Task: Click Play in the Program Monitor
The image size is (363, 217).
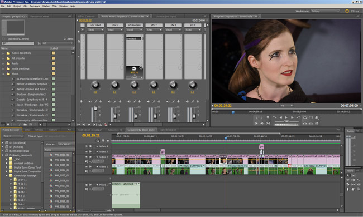Action: (286, 117)
